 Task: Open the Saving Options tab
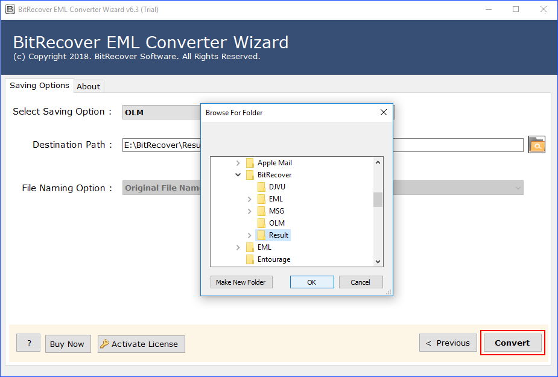39,86
